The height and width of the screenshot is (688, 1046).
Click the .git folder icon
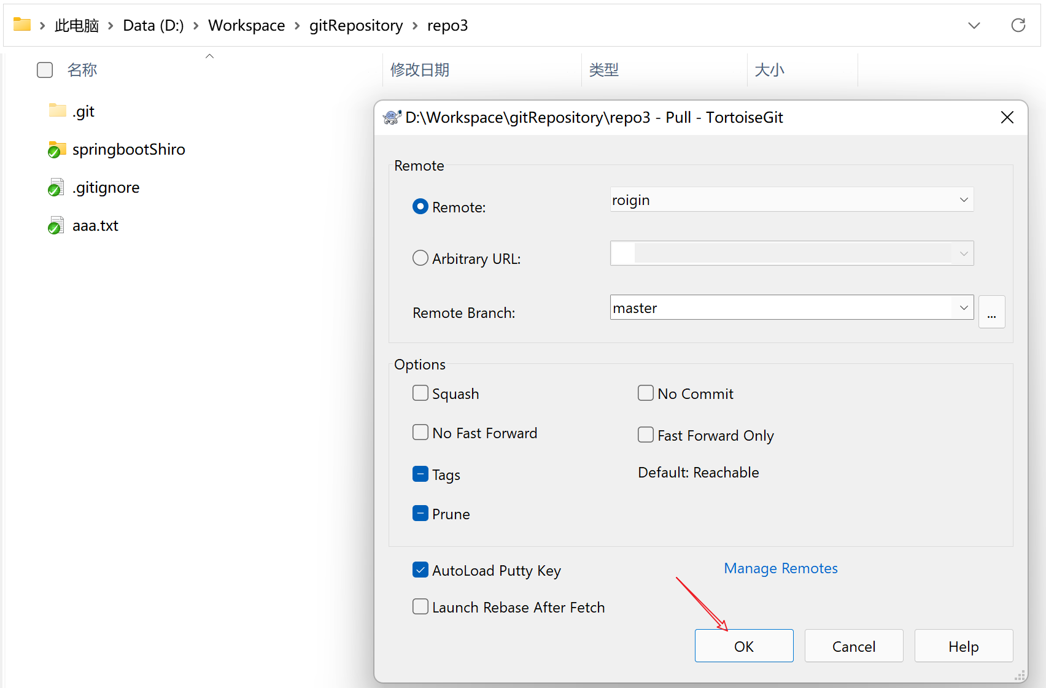pos(57,111)
